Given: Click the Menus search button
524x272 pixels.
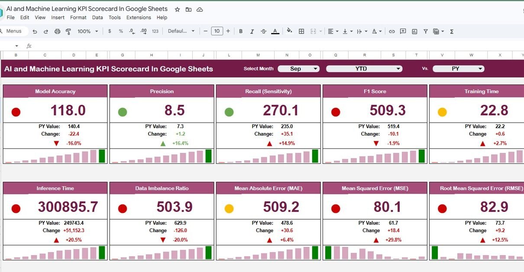Looking at the screenshot, I should (13, 31).
